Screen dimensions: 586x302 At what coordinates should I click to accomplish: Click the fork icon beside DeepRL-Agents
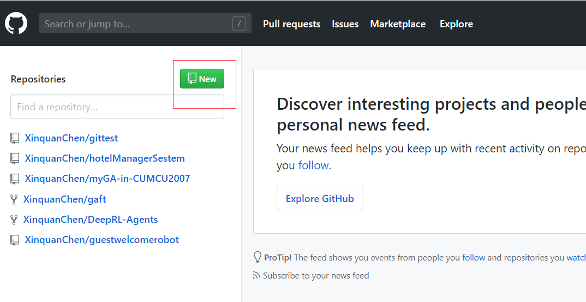click(14, 220)
